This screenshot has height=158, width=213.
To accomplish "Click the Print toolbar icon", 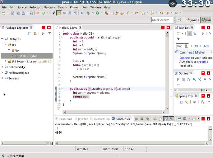I will 23,13.
